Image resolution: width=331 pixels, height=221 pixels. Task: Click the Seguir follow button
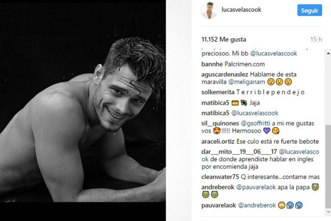tap(309, 10)
